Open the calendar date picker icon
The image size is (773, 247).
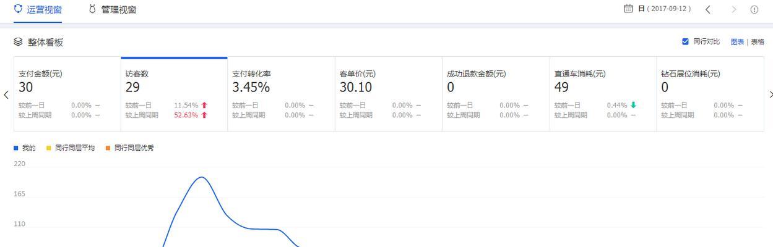point(628,9)
